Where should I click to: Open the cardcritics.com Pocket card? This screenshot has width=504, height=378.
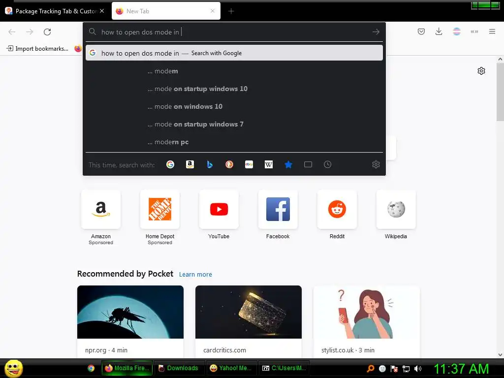(249, 321)
